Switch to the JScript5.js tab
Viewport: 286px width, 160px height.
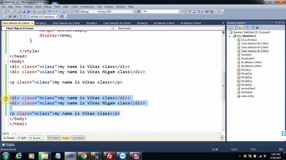pyautogui.click(x=41, y=23)
